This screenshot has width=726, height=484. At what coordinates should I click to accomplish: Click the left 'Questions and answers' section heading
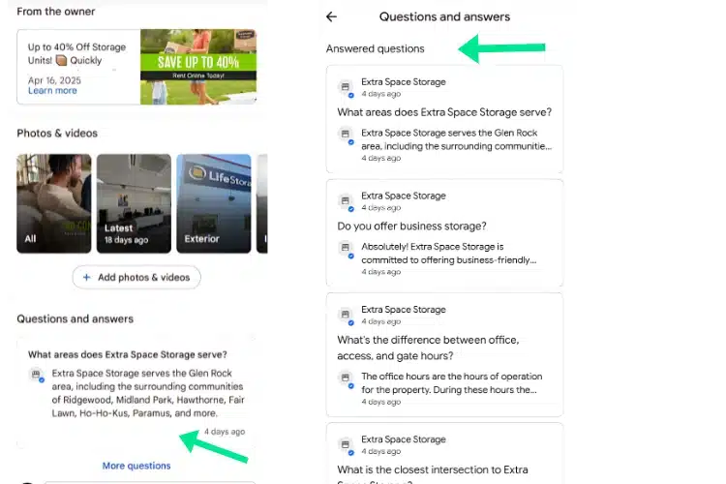[75, 319]
